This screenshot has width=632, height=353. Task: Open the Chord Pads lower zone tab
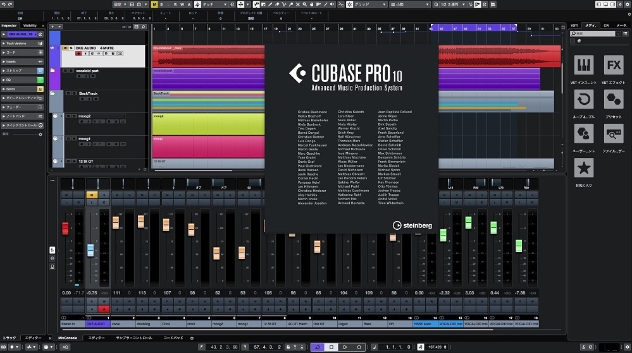[173, 338]
